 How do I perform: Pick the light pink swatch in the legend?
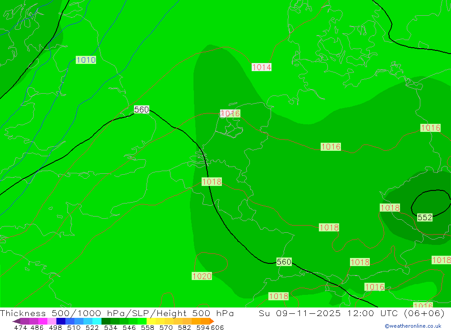[52, 321]
